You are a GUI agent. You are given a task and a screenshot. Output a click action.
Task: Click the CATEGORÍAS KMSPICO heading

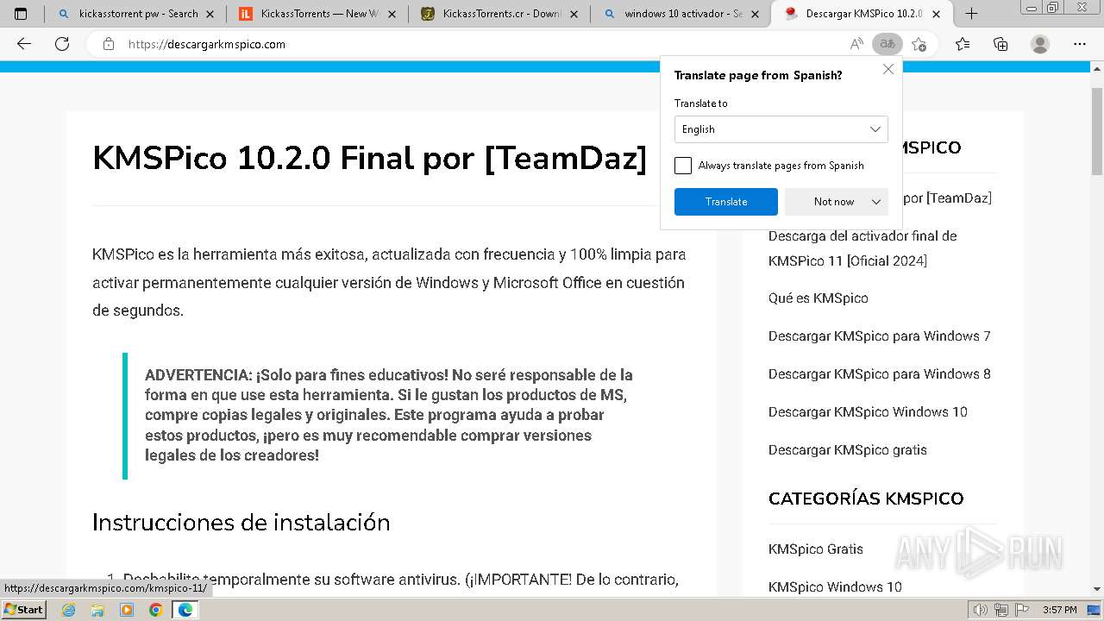(x=866, y=499)
